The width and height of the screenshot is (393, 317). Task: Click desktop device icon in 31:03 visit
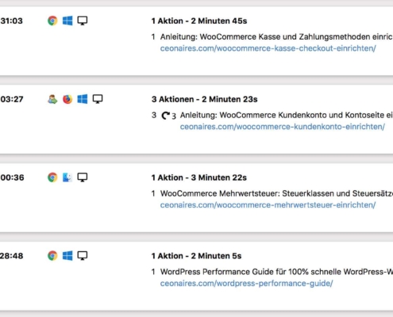[x=83, y=21]
